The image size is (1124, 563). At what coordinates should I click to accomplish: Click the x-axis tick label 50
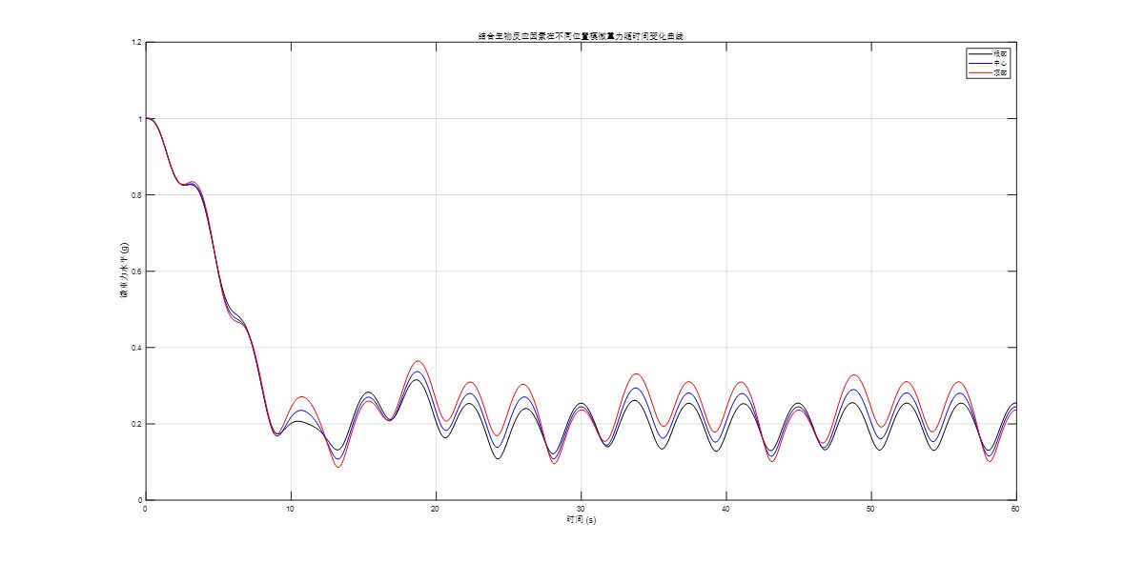point(871,509)
